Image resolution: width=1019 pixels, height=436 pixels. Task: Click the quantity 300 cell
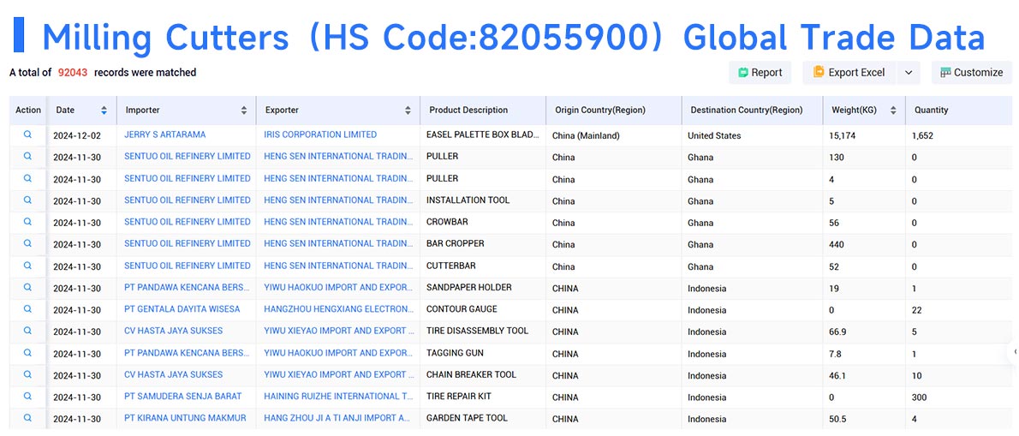click(x=919, y=397)
